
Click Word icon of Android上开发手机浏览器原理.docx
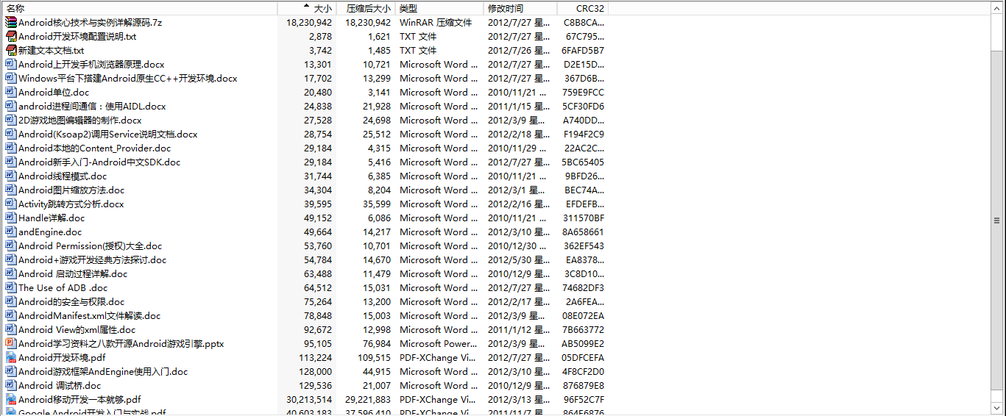click(x=11, y=64)
